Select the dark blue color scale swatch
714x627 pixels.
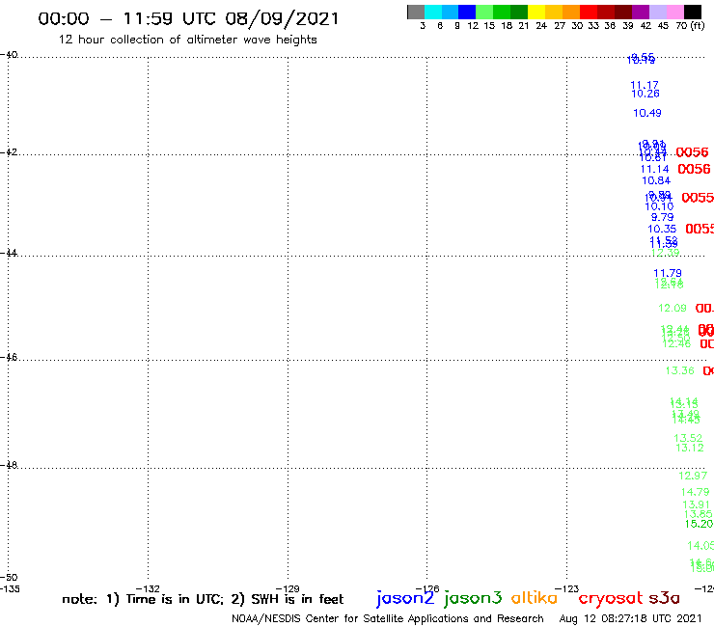click(467, 12)
